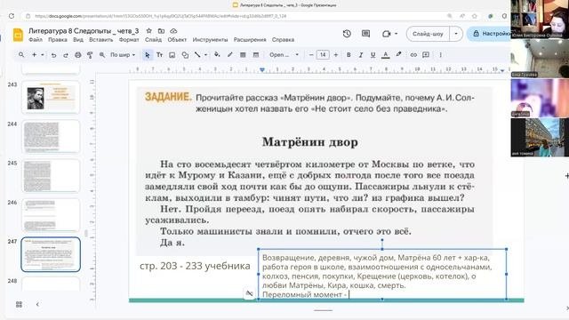Screen dimensions: 569x320
Task: Insert image icon
Action: 172,55
